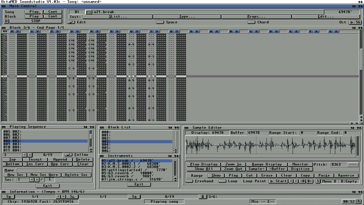Open the instrument Type window
This screenshot has width=364, height=205.
point(187,17)
